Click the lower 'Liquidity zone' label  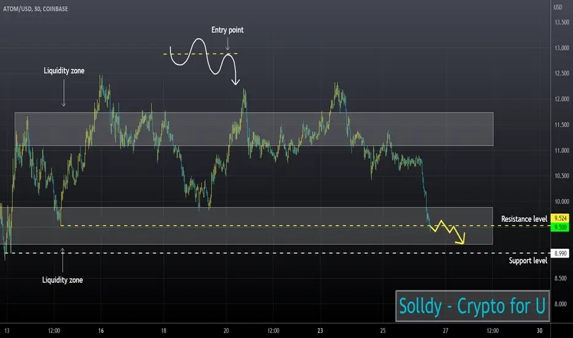63,280
